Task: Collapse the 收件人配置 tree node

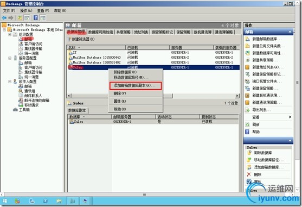Action: pyautogui.click(x=10, y=81)
